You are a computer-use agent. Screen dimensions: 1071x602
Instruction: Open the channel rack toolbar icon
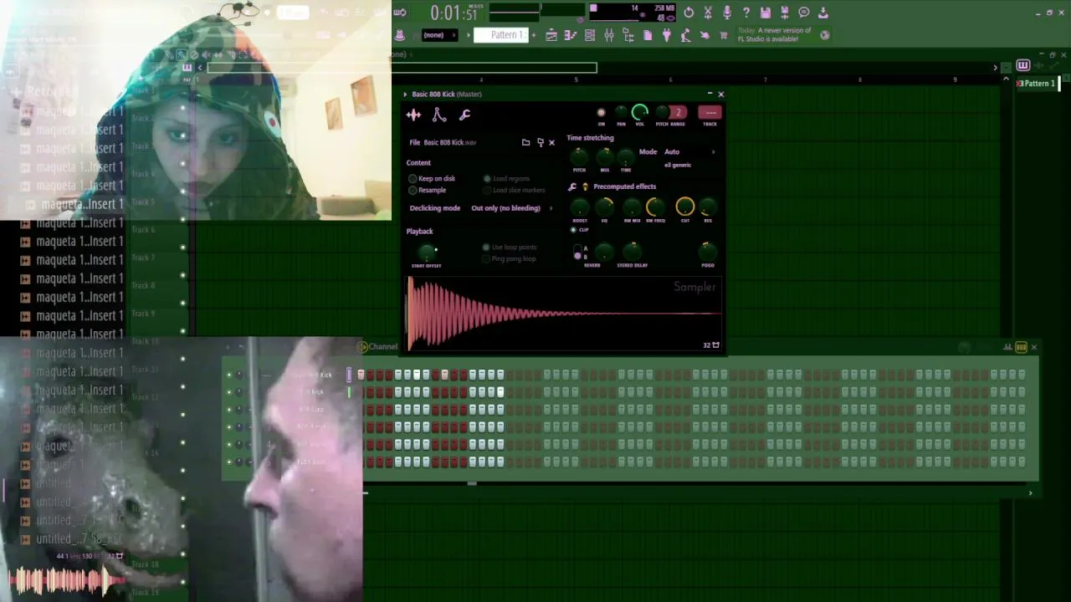pyautogui.click(x=590, y=35)
